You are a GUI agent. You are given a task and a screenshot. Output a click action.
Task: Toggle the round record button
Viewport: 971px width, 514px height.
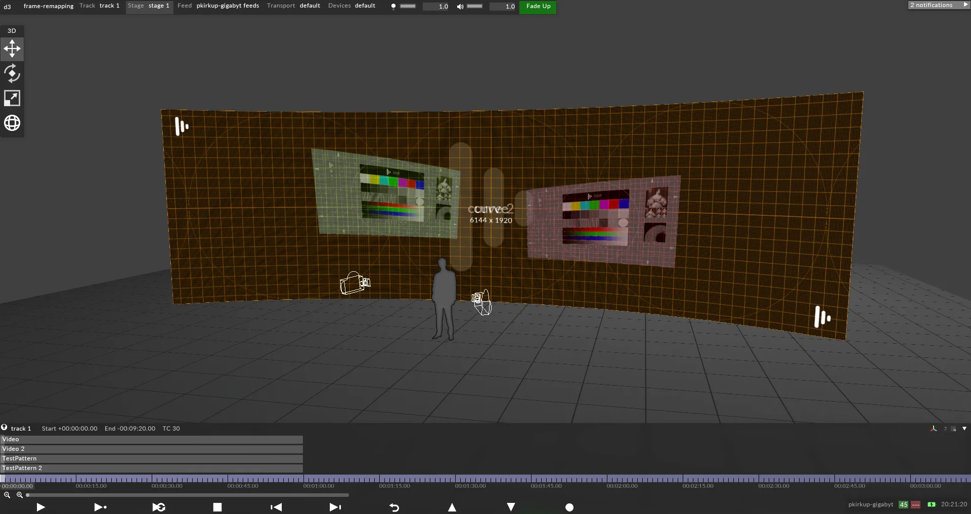pos(569,507)
